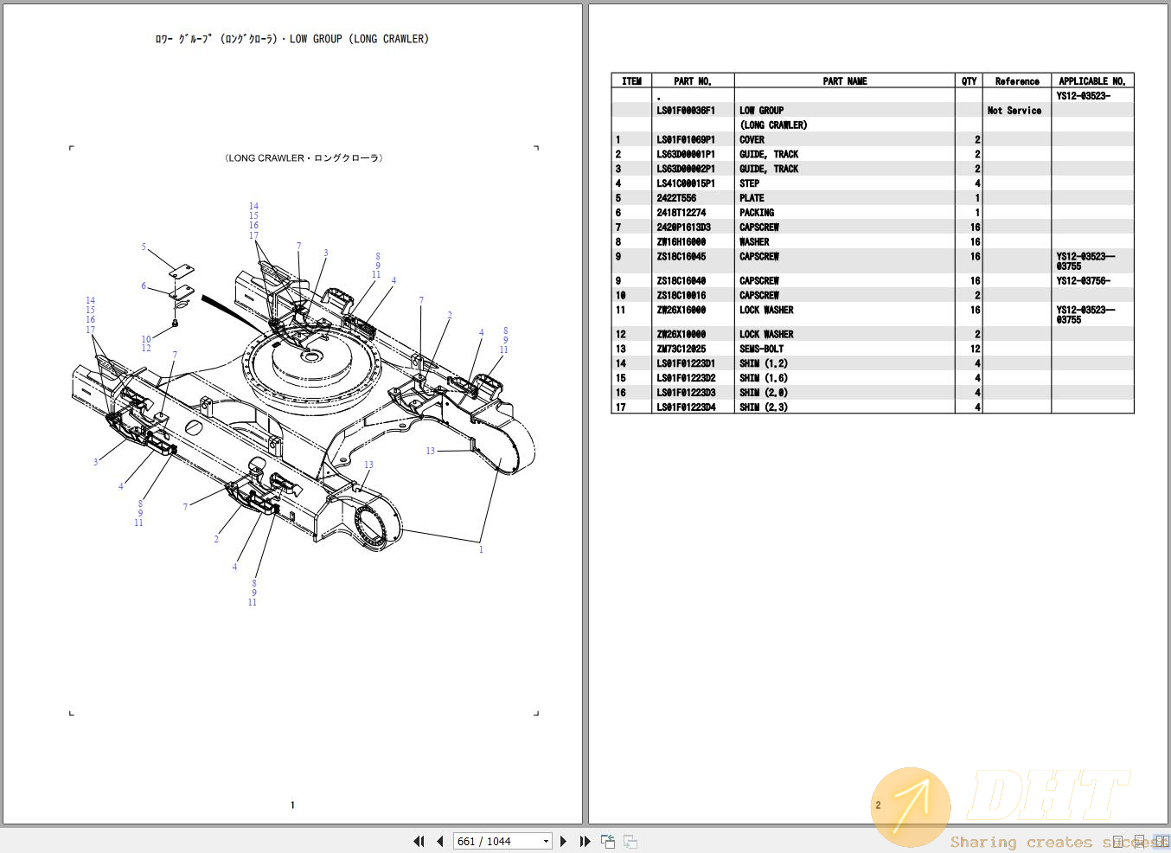Select the continuous page layout icon

pyautogui.click(x=1139, y=842)
